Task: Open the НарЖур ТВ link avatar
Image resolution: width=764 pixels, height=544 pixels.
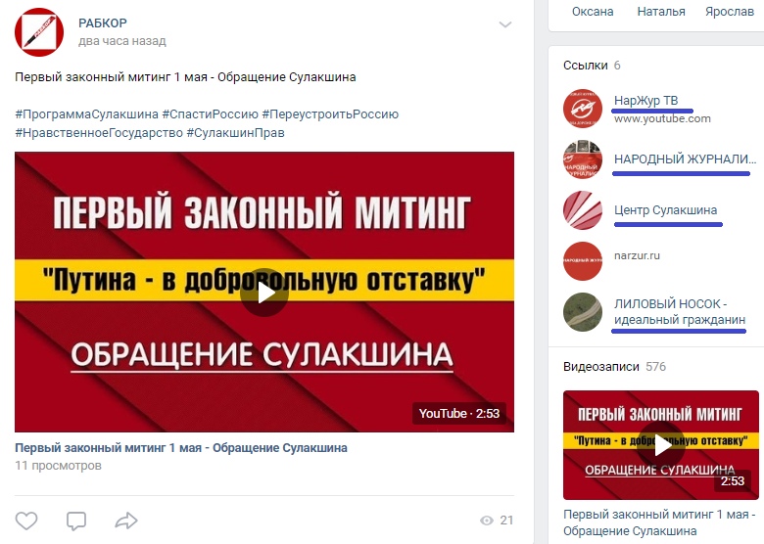Action: (582, 109)
